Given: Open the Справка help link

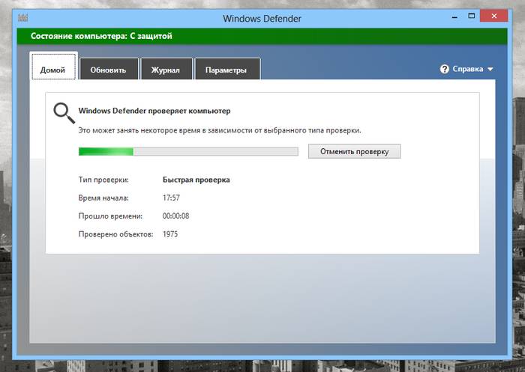Looking at the screenshot, I should pos(468,69).
